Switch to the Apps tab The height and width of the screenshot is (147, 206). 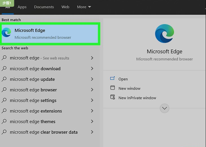click(22, 7)
